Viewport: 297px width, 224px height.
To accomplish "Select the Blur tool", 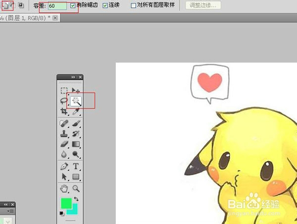I will pyautogui.click(x=64, y=154).
